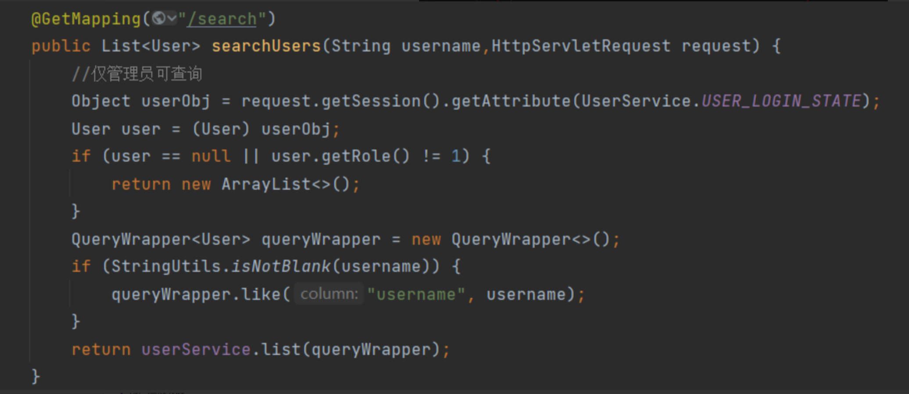The height and width of the screenshot is (394, 909).
Task: Click the getRole() call in the if condition
Action: (365, 157)
